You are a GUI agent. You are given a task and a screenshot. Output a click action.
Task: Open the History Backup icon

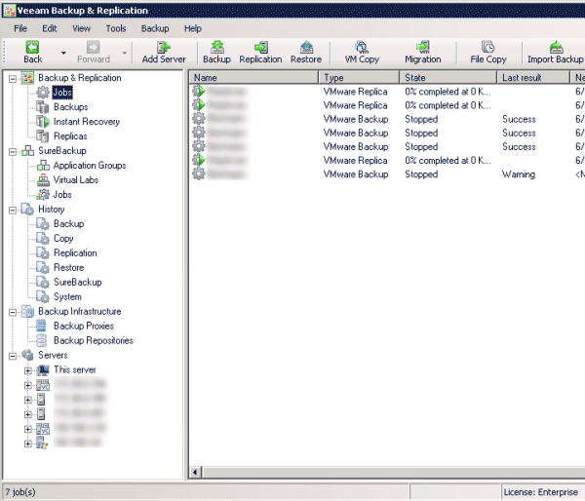point(43,224)
